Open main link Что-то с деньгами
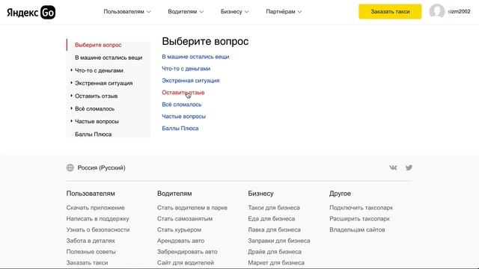 pyautogui.click(x=186, y=69)
